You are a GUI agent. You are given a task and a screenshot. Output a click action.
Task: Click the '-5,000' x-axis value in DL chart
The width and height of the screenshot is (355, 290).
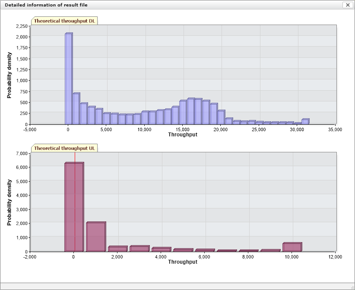[x=30, y=129]
